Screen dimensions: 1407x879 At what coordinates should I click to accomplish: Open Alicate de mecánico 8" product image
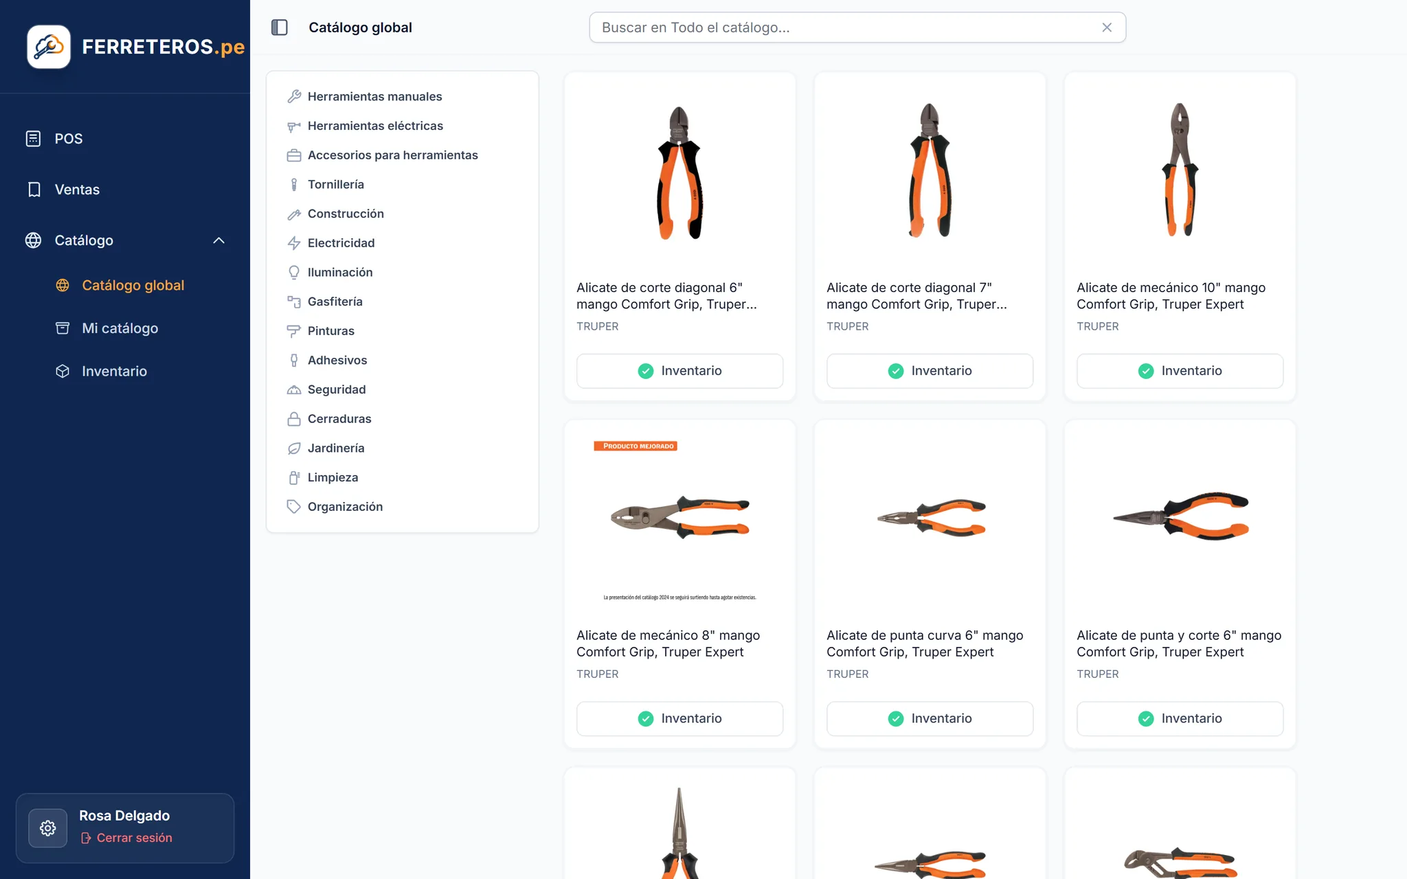coord(679,519)
